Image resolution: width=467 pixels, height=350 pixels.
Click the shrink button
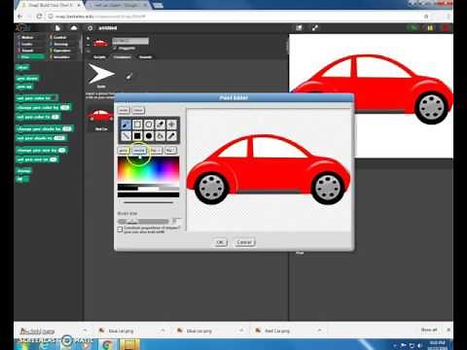[x=139, y=151]
